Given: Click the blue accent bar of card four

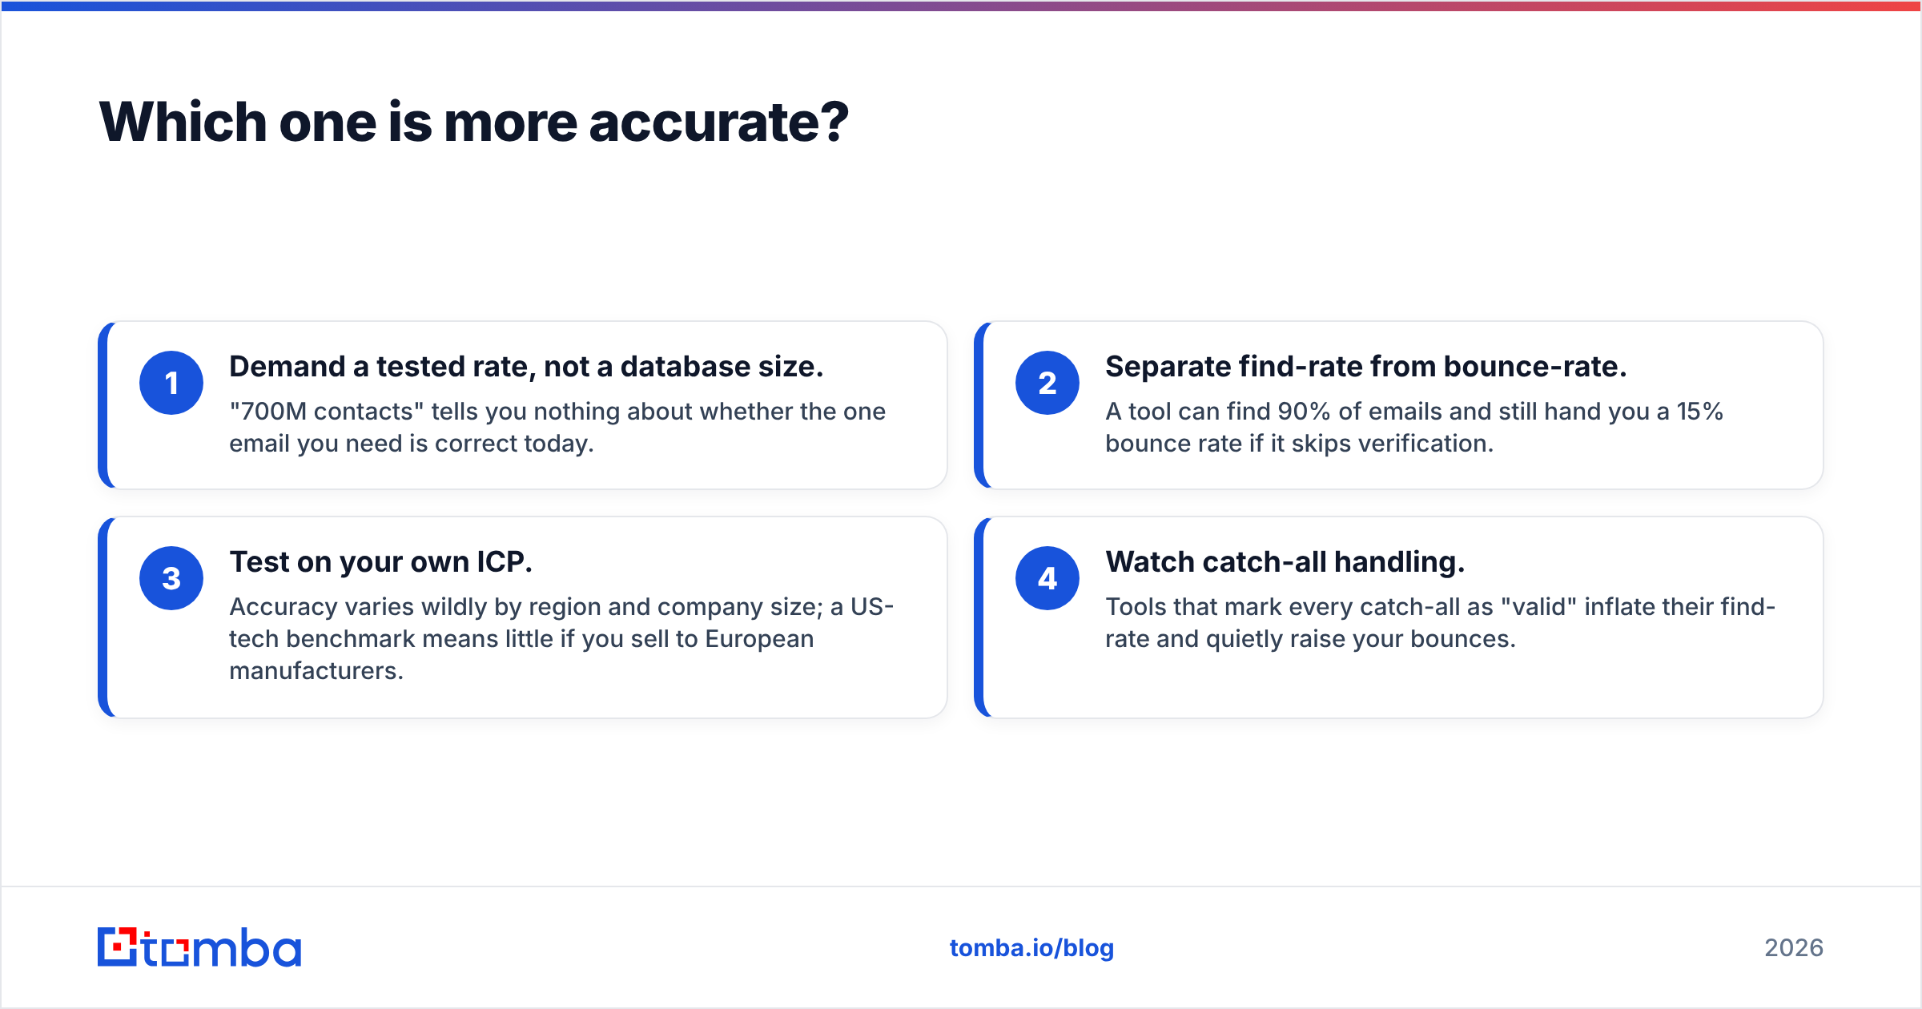Looking at the screenshot, I should click(979, 617).
